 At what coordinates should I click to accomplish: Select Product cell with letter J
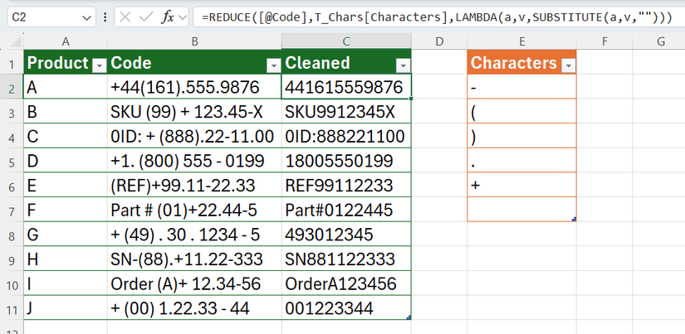pos(66,308)
